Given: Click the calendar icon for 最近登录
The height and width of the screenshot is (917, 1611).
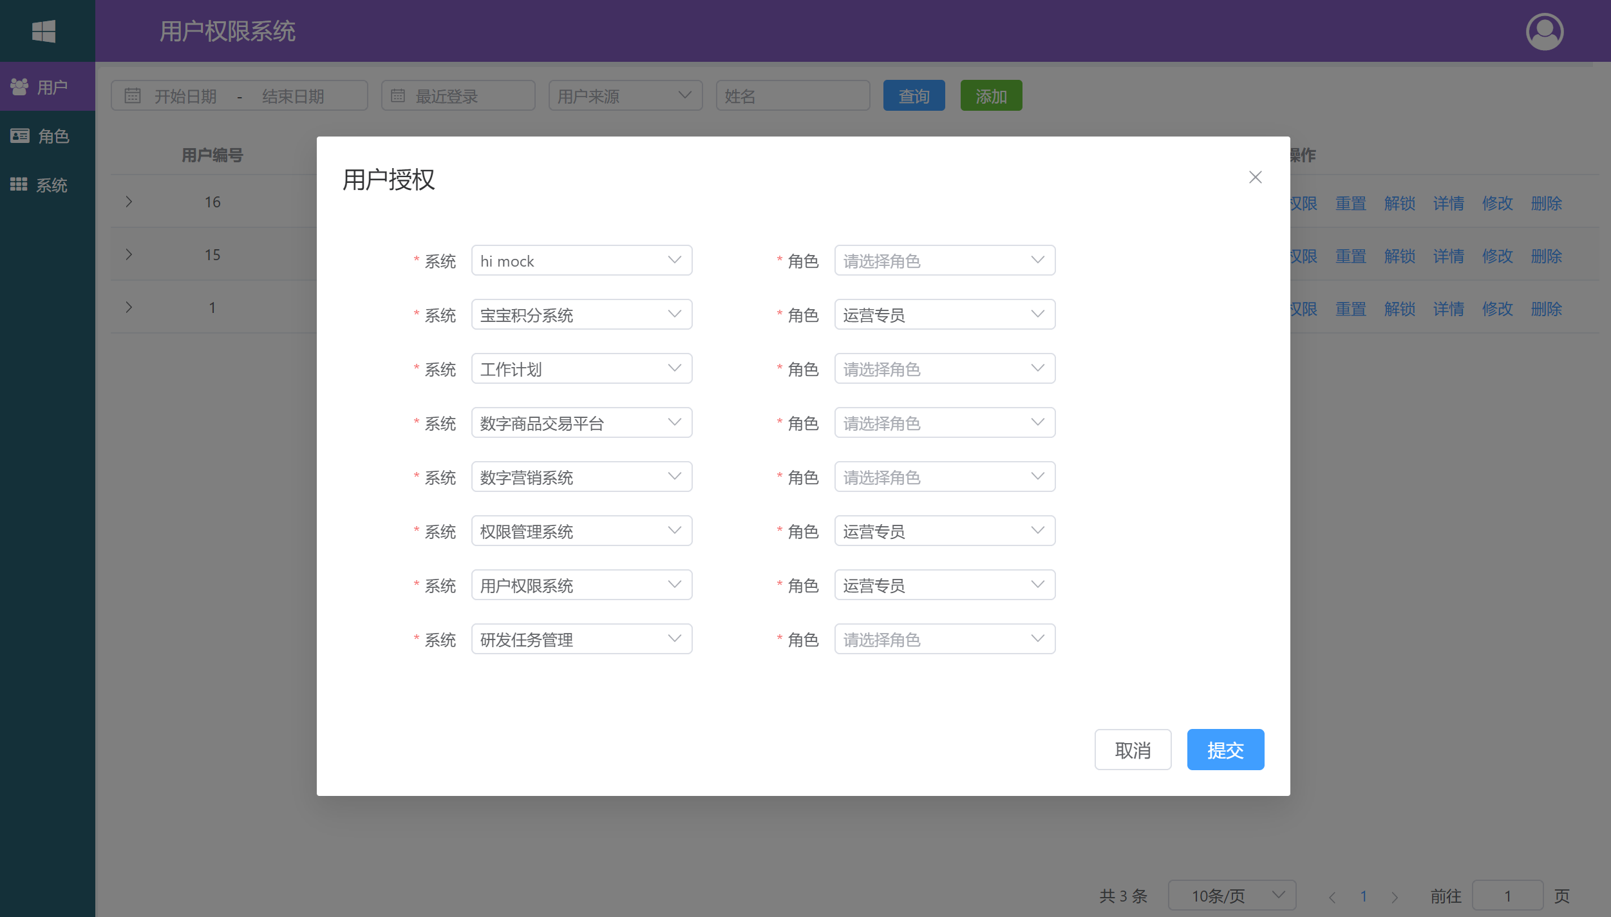Looking at the screenshot, I should pos(398,96).
